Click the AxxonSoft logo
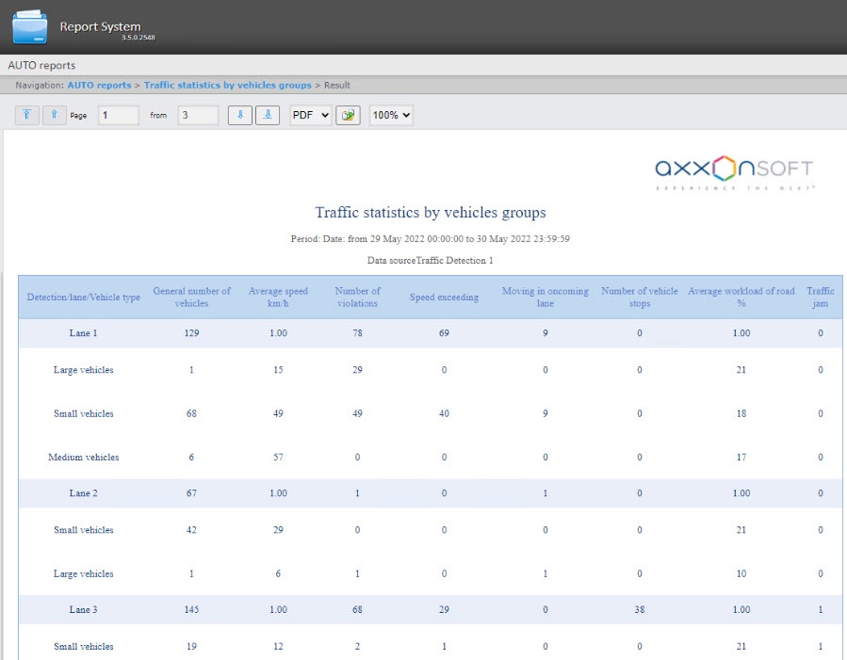The image size is (847, 660). (734, 172)
